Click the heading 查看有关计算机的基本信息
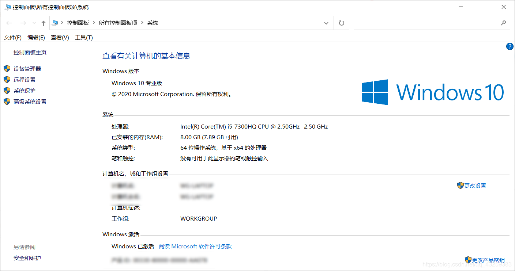515x271 pixels. pos(146,56)
